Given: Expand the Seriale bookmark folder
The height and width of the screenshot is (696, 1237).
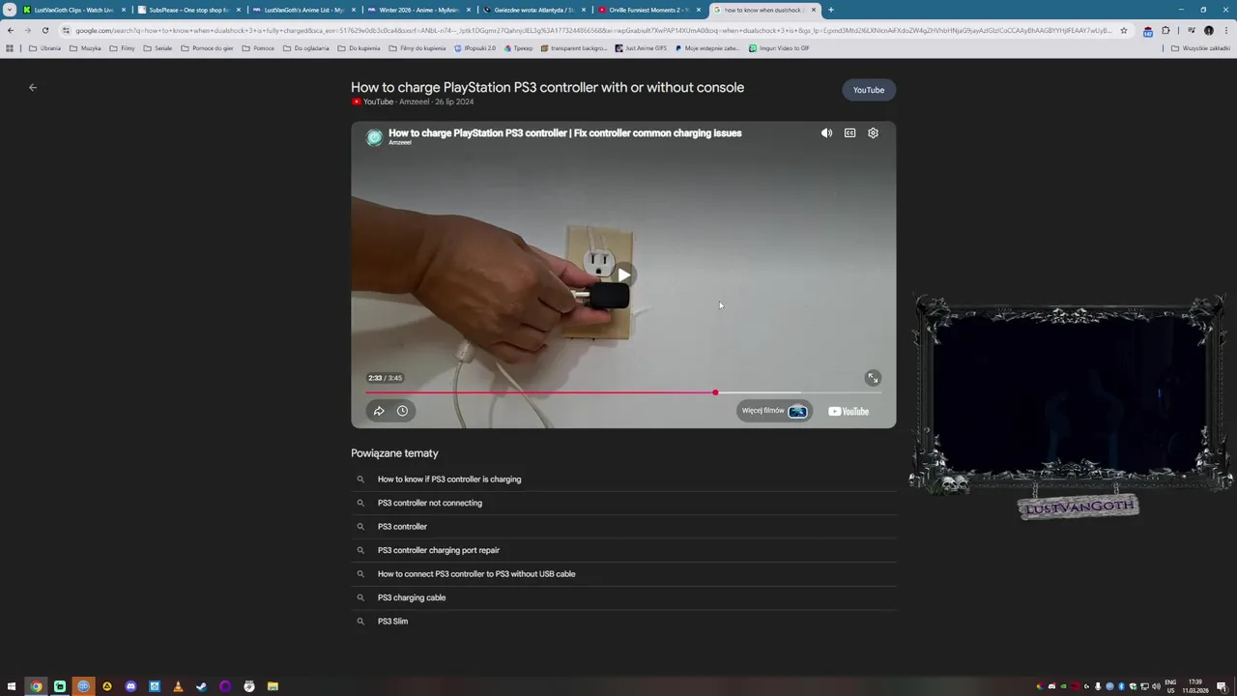Looking at the screenshot, I should click(x=158, y=48).
